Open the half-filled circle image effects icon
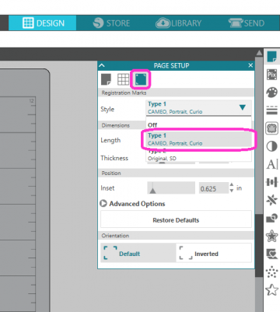This screenshot has width=280, height=312. click(x=271, y=146)
